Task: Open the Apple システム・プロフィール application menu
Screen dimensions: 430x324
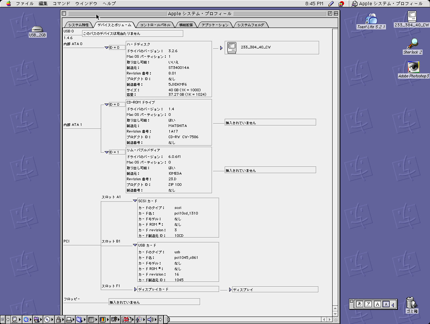Action: pos(387,4)
